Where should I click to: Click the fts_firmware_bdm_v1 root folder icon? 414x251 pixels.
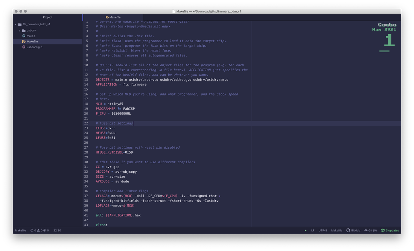(20, 24)
